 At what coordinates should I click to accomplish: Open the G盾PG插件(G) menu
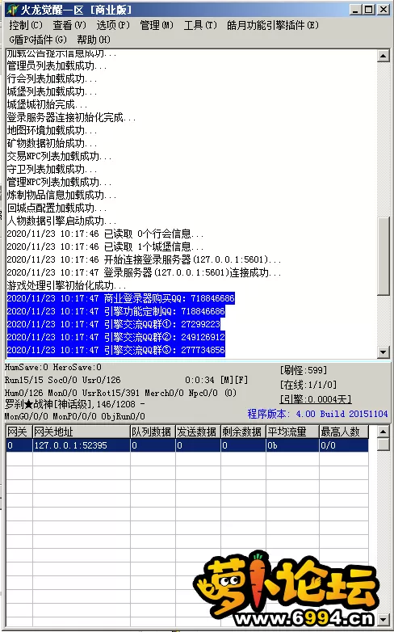point(37,40)
